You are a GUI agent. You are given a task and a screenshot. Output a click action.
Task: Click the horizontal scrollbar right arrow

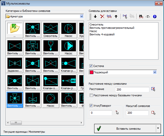pyautogui.click(x=81, y=123)
